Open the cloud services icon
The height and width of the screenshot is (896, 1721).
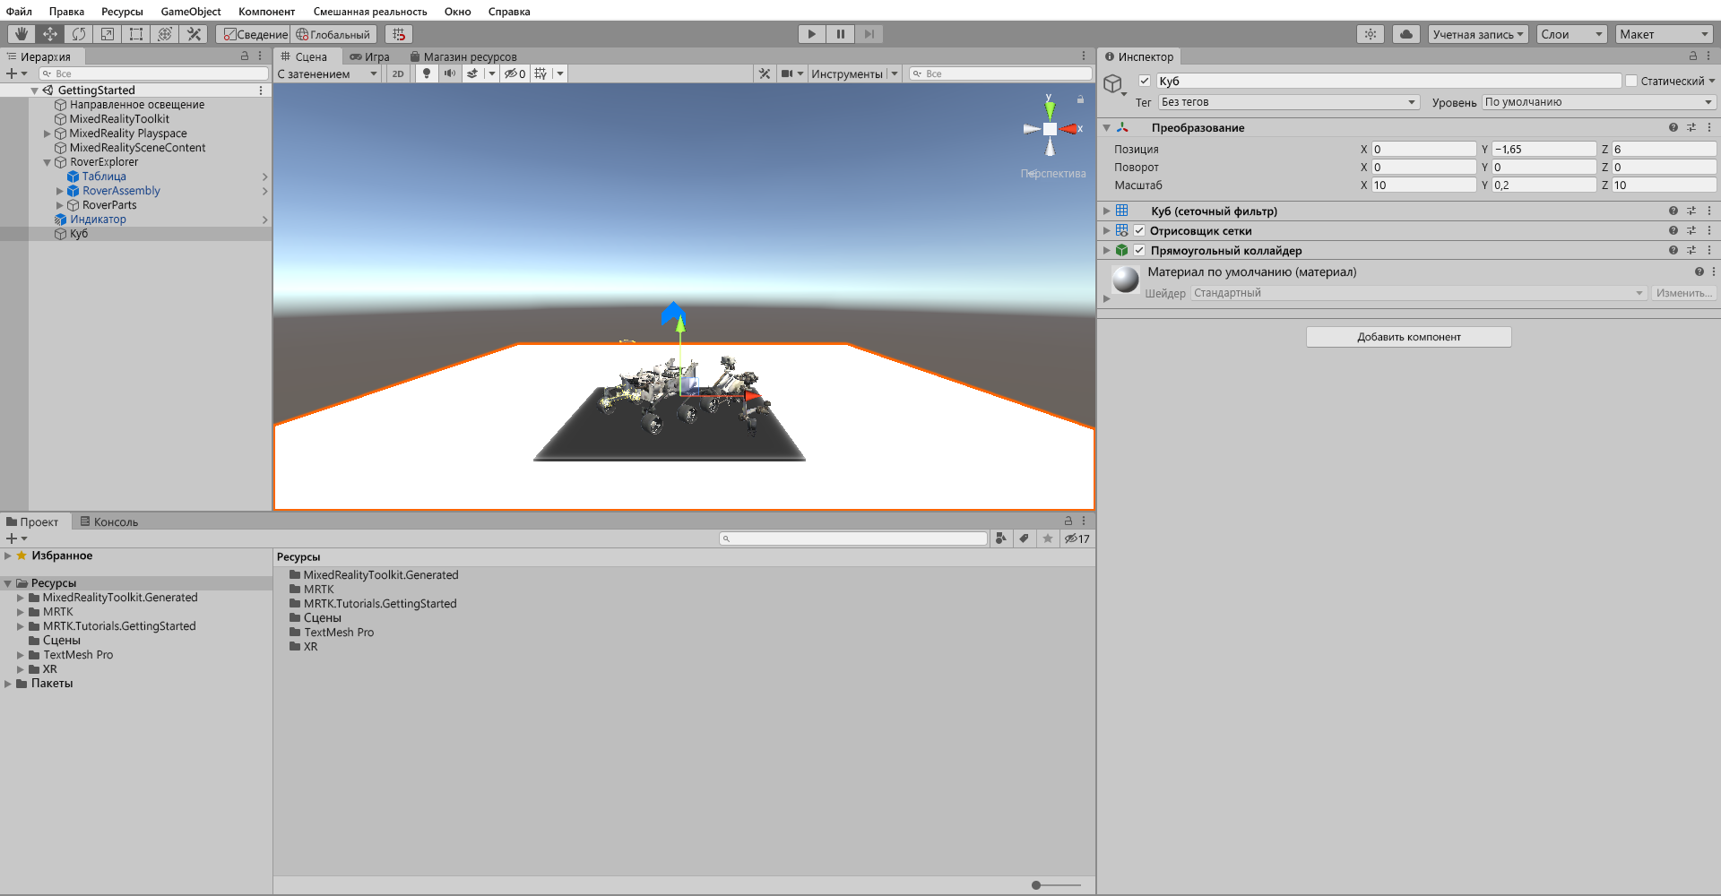[1406, 34]
